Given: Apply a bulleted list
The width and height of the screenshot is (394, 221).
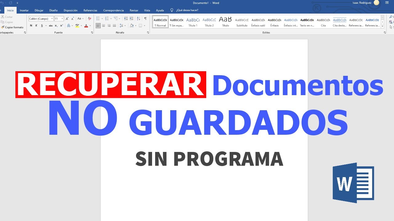Looking at the screenshot, I should (98, 19).
